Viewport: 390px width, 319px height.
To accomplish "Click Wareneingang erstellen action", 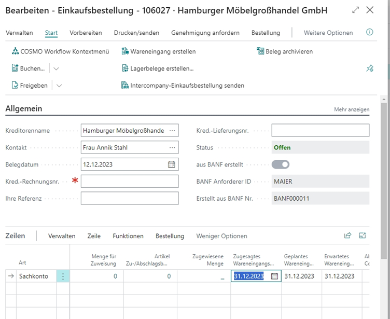I will click(158, 52).
